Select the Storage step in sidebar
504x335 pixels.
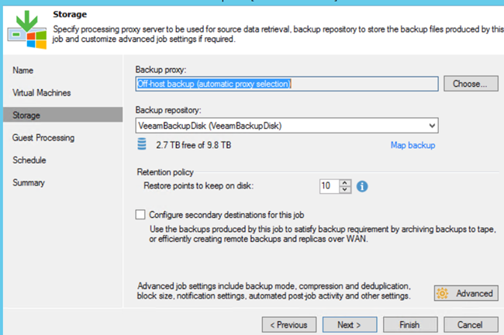click(26, 116)
